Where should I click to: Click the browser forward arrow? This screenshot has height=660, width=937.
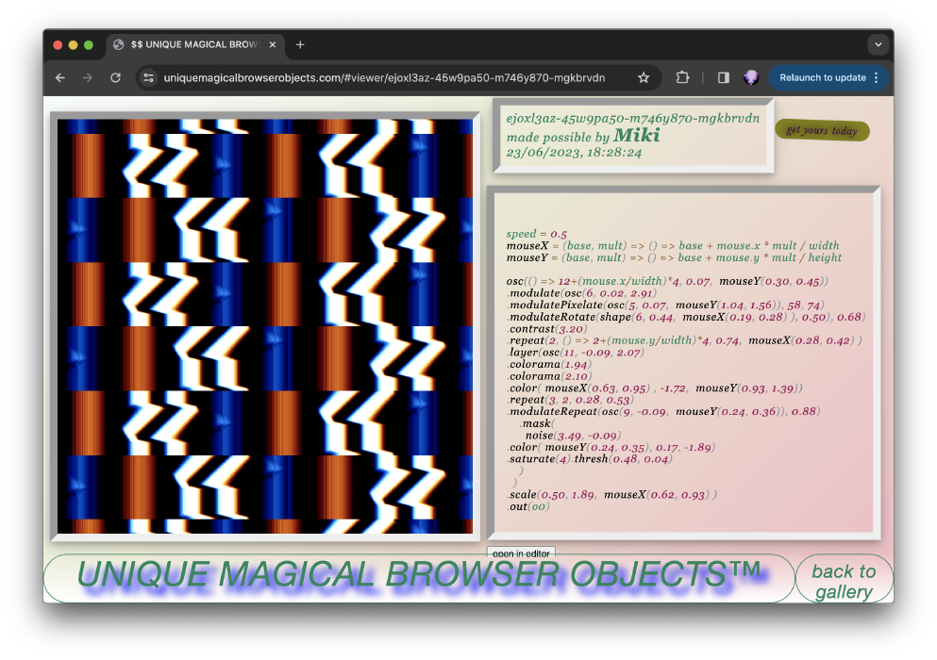(x=88, y=77)
